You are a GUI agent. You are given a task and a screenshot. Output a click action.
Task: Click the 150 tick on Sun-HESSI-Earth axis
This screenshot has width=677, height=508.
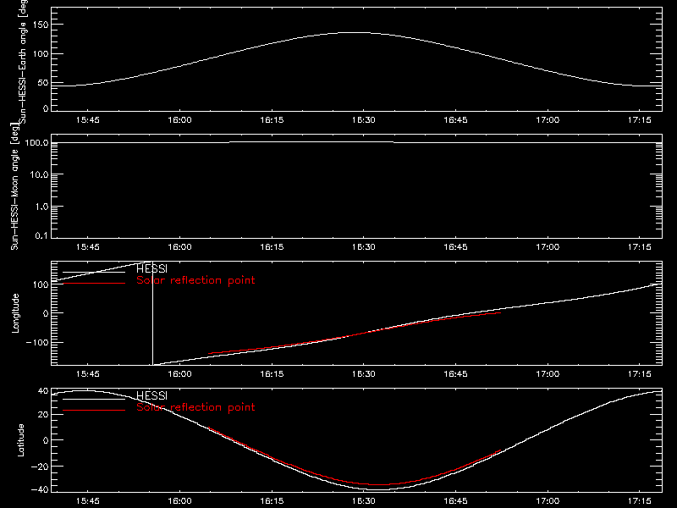(x=41, y=25)
